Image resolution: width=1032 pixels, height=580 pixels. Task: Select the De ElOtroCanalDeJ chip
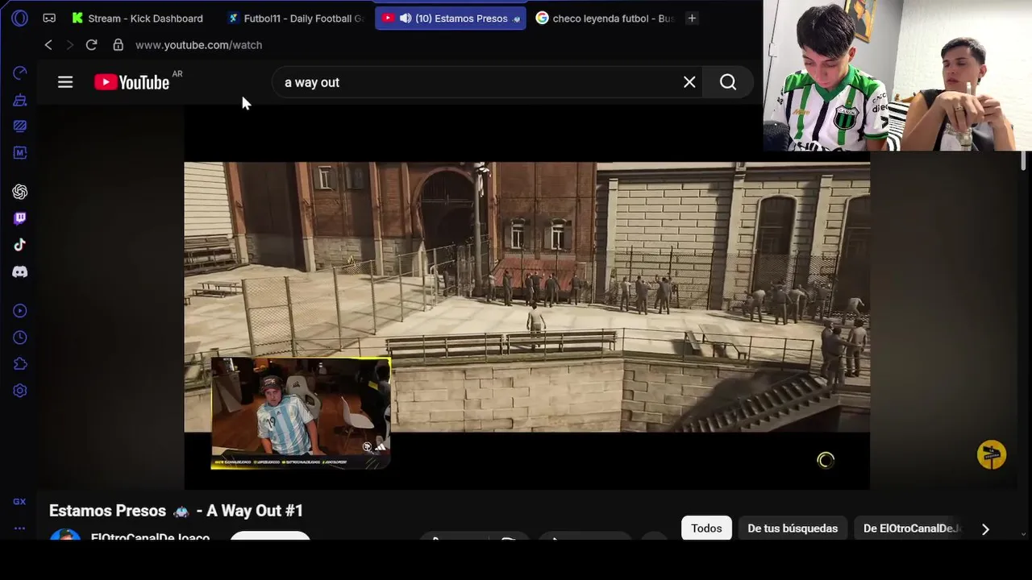click(908, 528)
